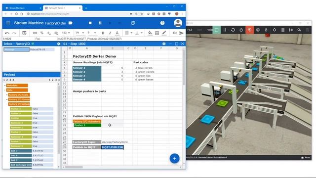Select the Emitter payload item
This screenshot has height=178, width=316.
tap(21, 118)
